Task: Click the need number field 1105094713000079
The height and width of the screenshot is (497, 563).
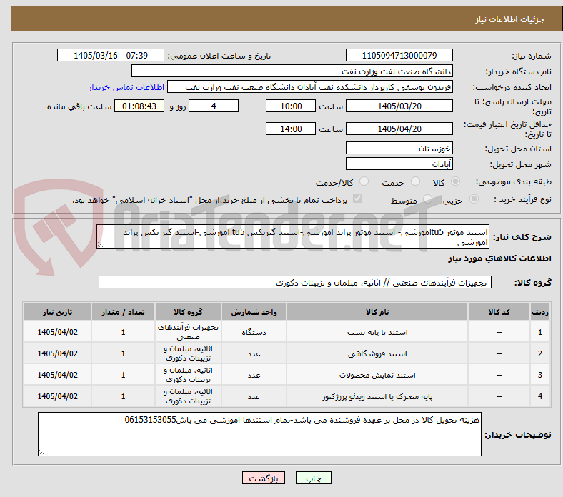Action: [x=399, y=56]
